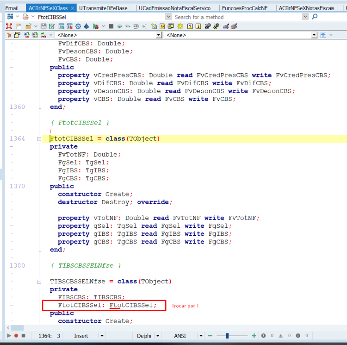Screen dimensions: 347x345
Task: Collapse the TIBSCBSSELNfse class fold marker
Action: 39,282
